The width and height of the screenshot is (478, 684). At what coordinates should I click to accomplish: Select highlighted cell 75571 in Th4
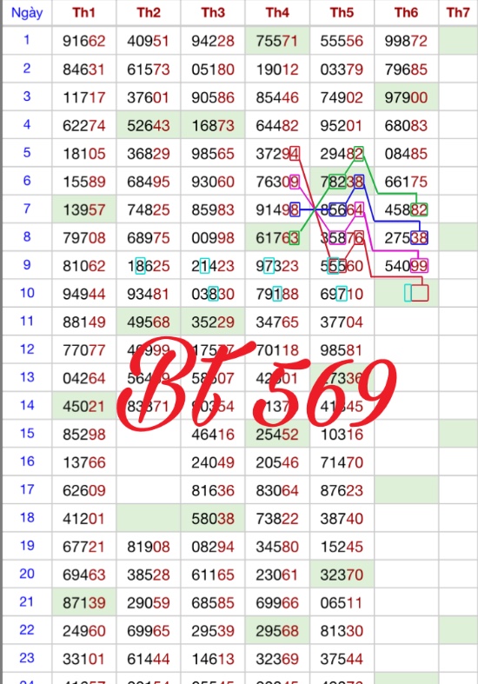pyautogui.click(x=277, y=41)
